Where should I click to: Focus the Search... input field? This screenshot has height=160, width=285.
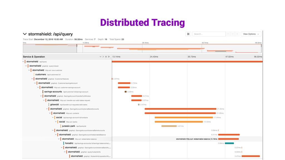[209, 34]
